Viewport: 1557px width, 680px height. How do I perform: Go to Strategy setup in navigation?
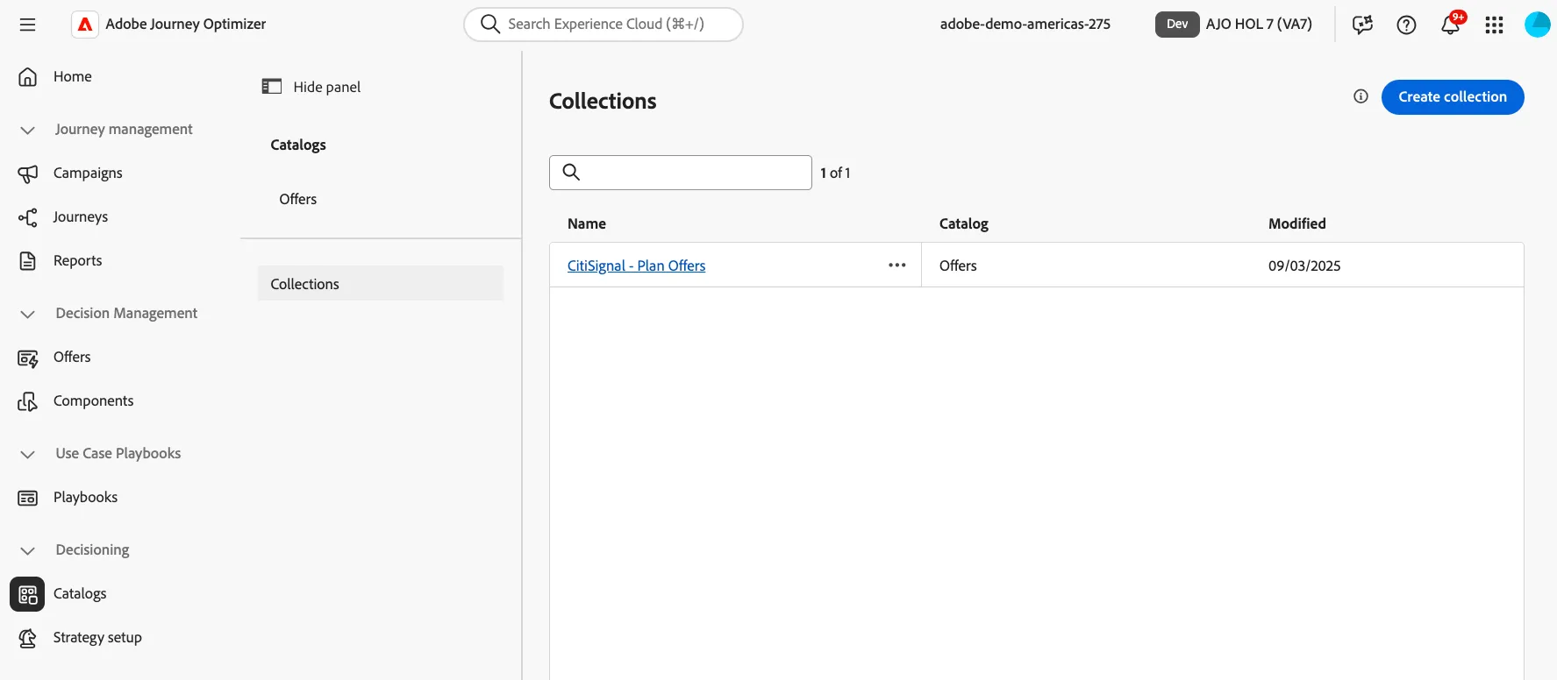(x=97, y=638)
